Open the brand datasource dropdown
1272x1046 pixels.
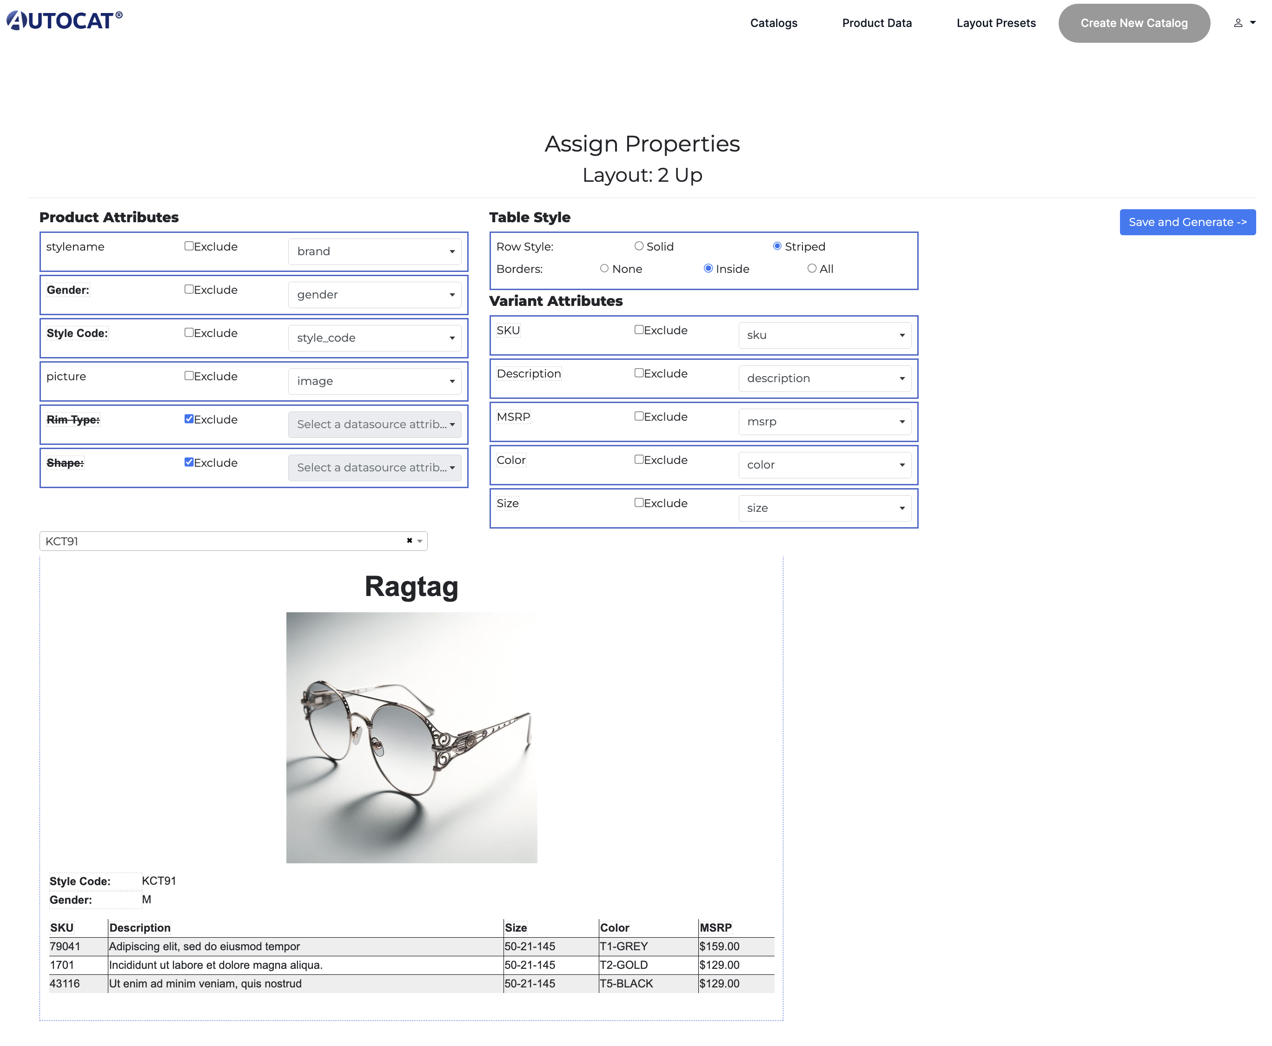(x=374, y=251)
